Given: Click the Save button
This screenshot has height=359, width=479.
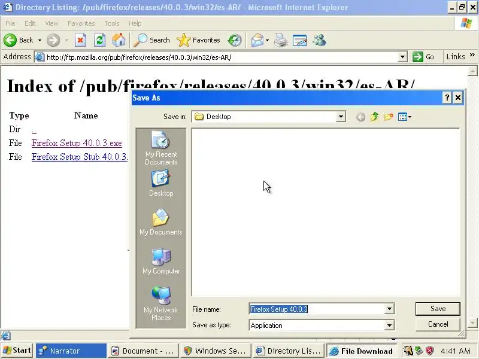Looking at the screenshot, I should 438,309.
